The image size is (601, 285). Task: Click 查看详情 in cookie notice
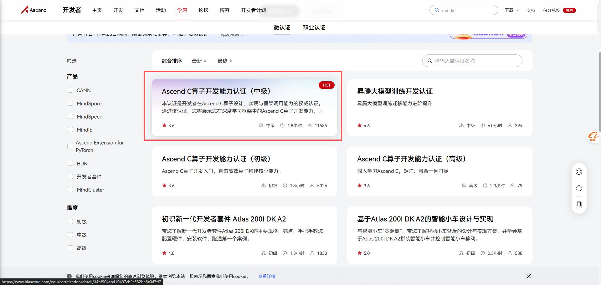coord(267,276)
